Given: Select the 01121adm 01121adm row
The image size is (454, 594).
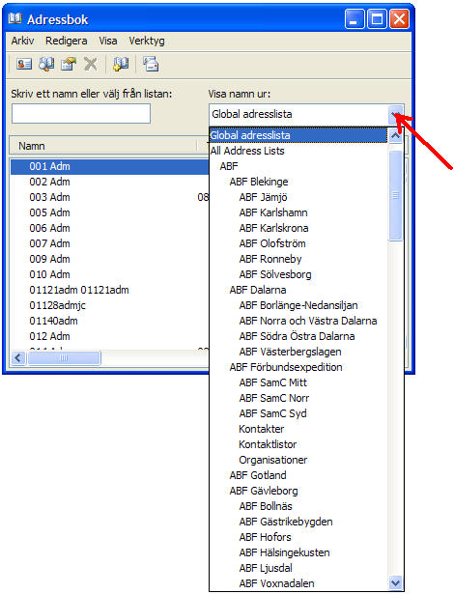Looking at the screenshot, I should point(109,290).
